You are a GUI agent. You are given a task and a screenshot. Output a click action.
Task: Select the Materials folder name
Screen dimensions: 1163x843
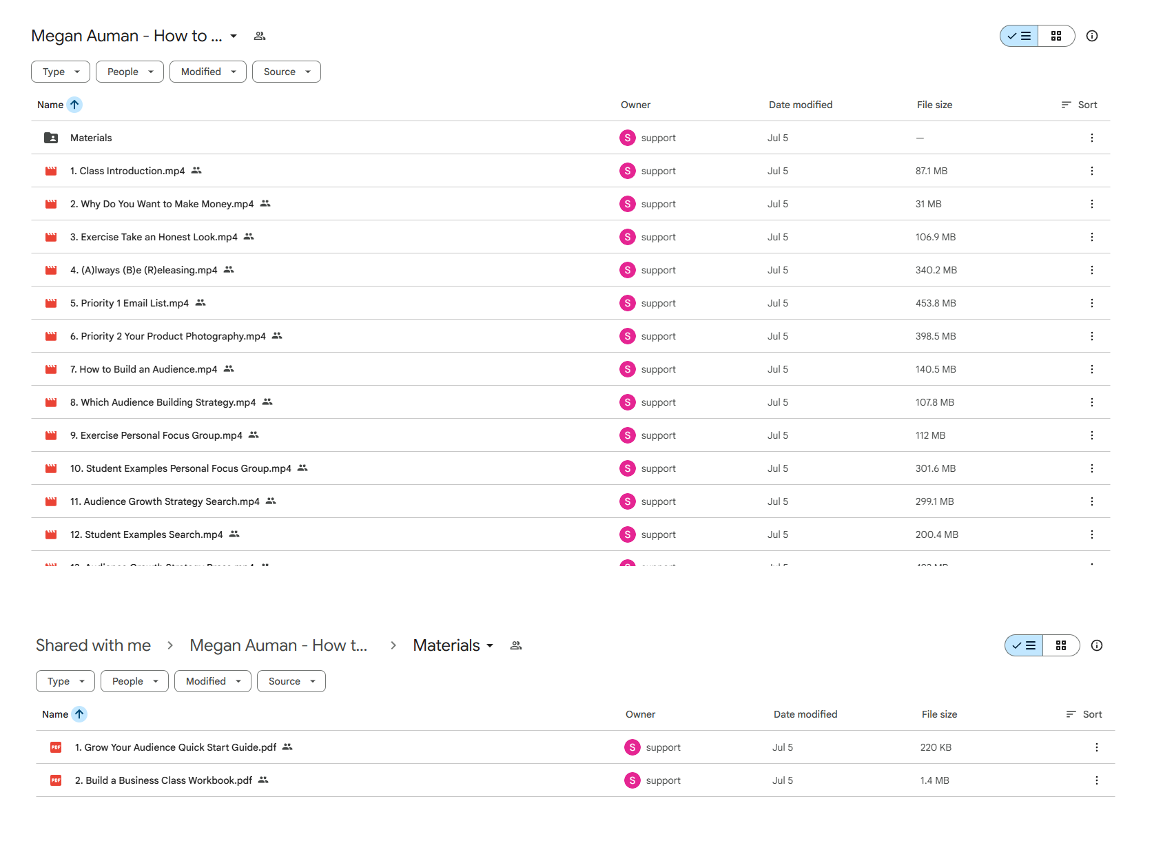(91, 138)
